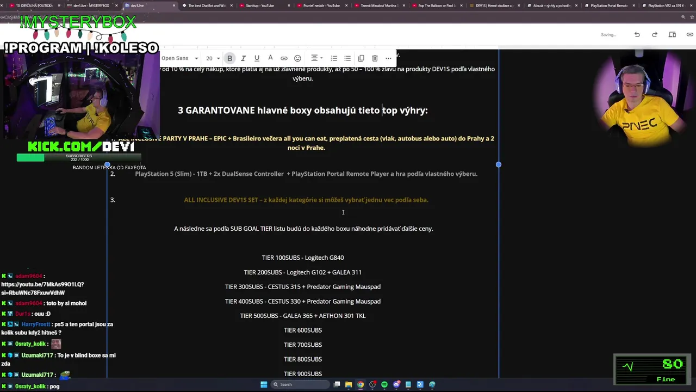Expand the text alignment dropdown
Viewport: 696px width, 392px height.
316,58
